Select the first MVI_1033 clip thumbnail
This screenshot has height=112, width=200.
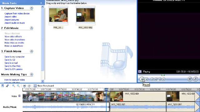point(58,15)
